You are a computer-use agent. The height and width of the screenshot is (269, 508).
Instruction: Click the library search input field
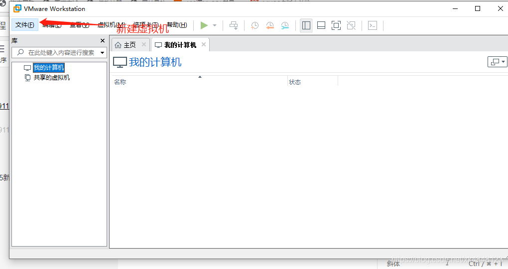[x=59, y=52]
